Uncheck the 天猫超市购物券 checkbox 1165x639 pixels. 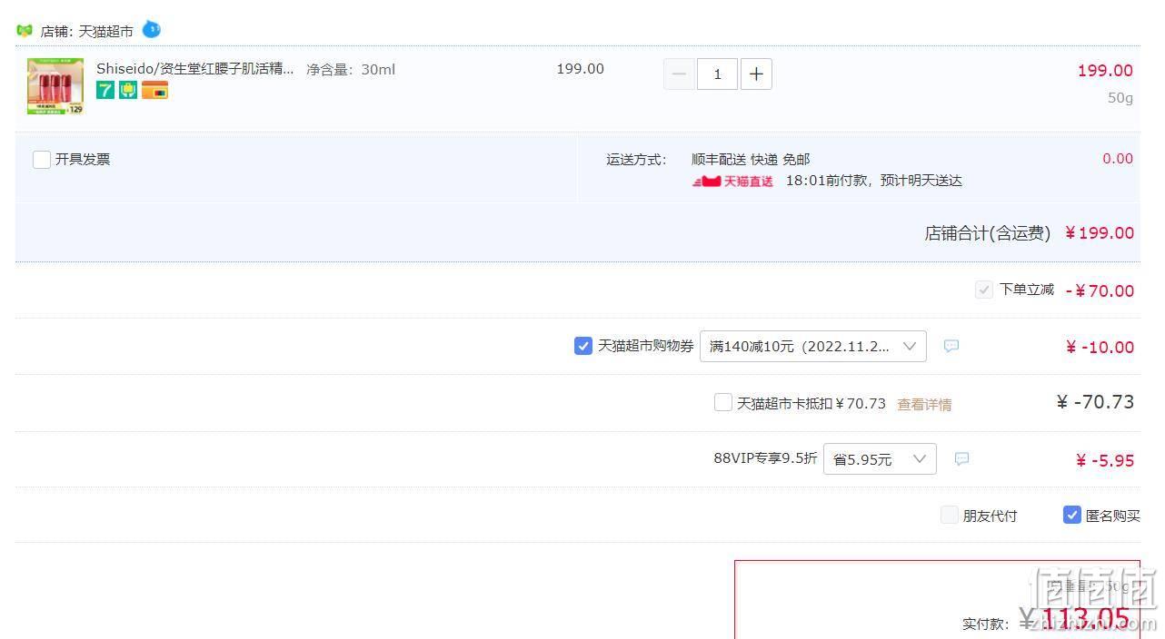click(583, 346)
